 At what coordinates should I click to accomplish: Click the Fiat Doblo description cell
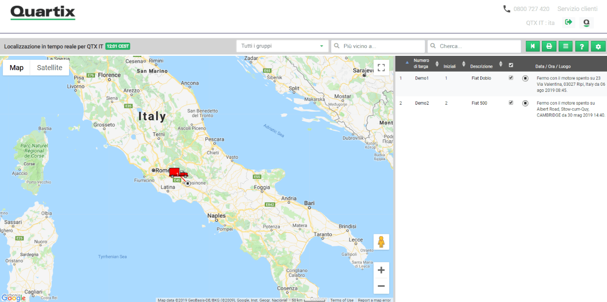(481, 78)
